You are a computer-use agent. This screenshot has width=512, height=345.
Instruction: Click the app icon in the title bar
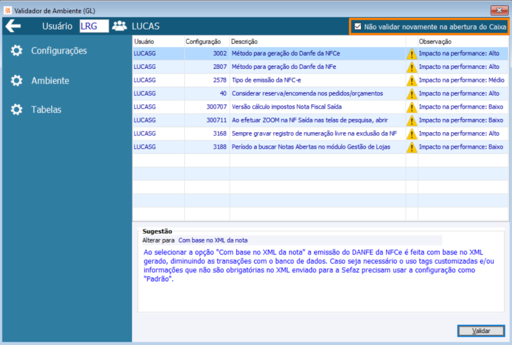8,10
